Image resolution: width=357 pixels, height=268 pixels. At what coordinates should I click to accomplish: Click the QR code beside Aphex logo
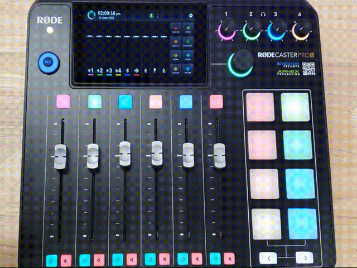click(308, 69)
